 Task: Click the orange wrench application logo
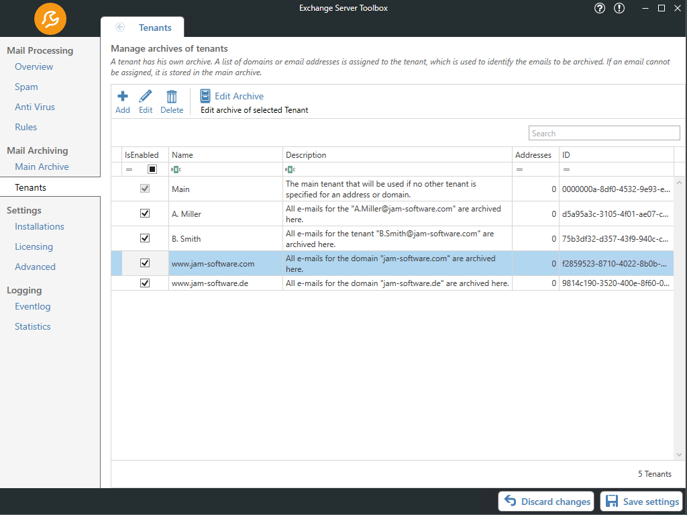[x=50, y=19]
